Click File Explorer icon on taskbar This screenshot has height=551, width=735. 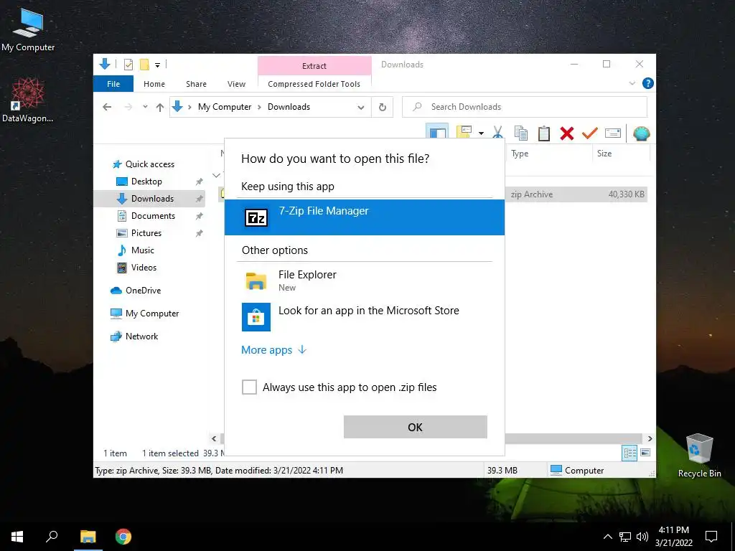tap(88, 537)
